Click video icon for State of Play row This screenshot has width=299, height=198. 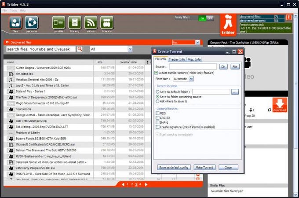11,92
